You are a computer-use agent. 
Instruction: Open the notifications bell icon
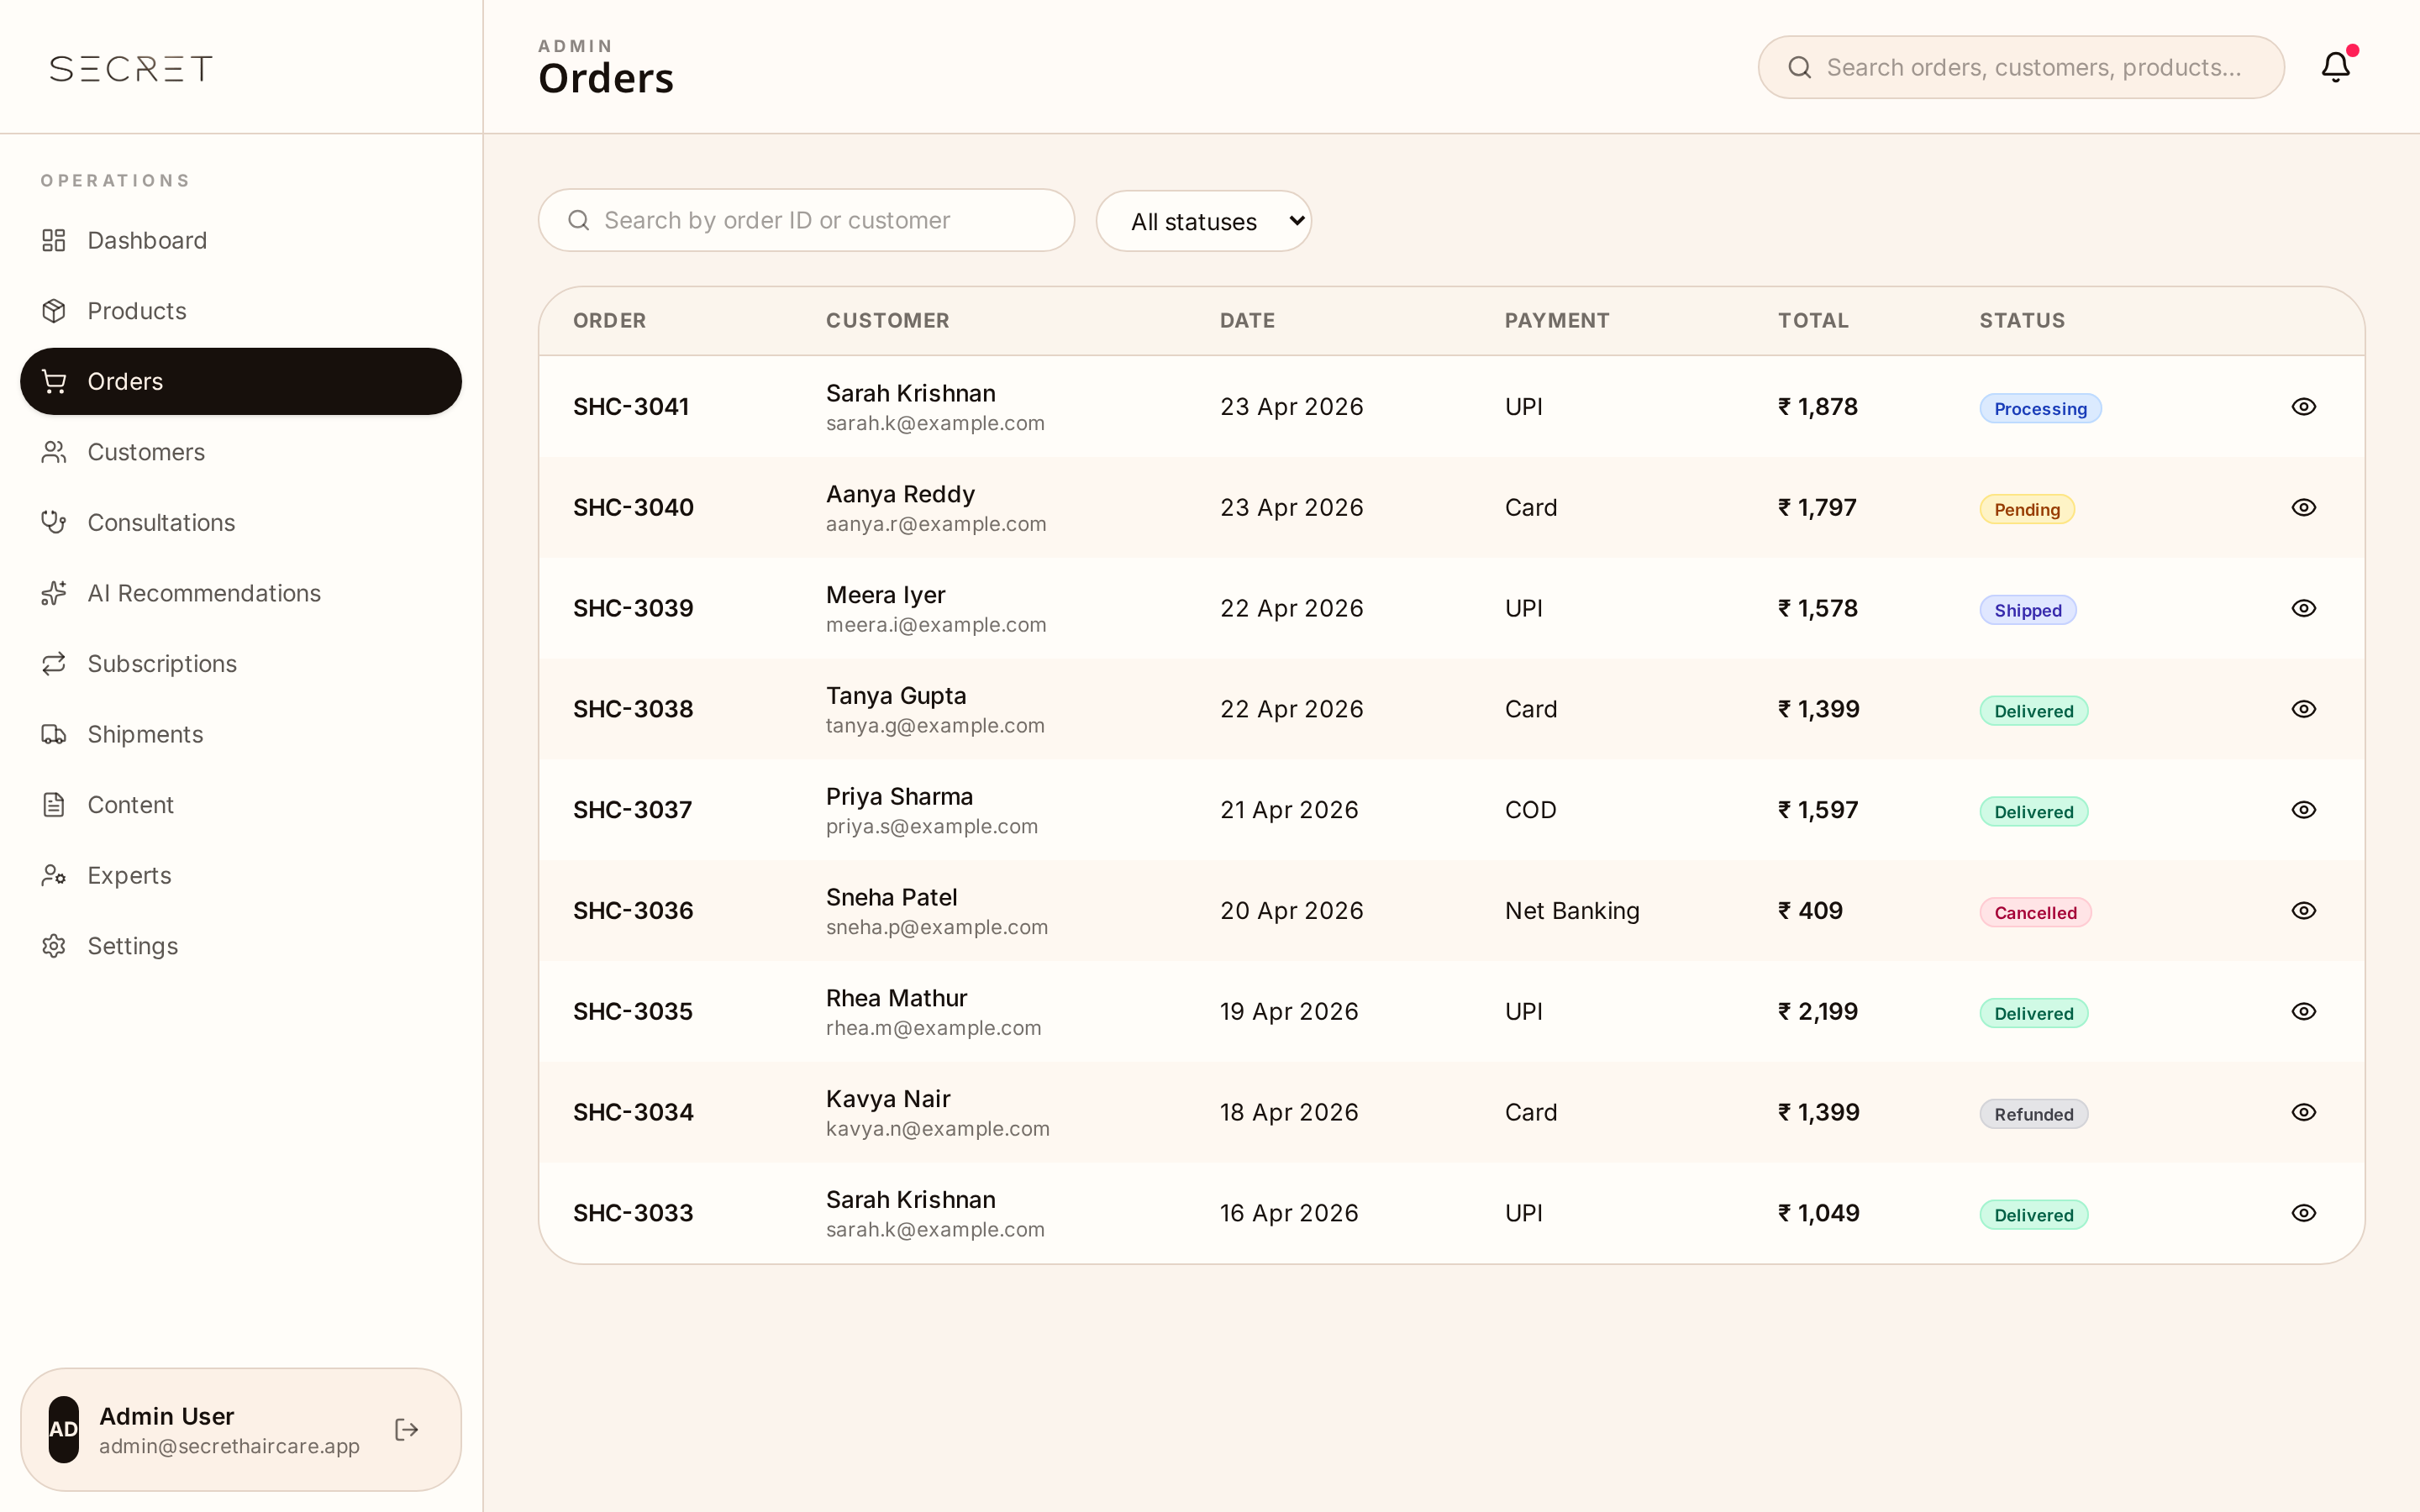[x=2335, y=67]
